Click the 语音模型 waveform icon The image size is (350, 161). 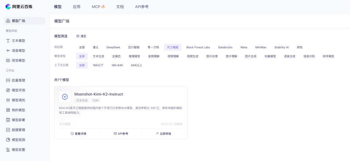[x=8, y=50]
